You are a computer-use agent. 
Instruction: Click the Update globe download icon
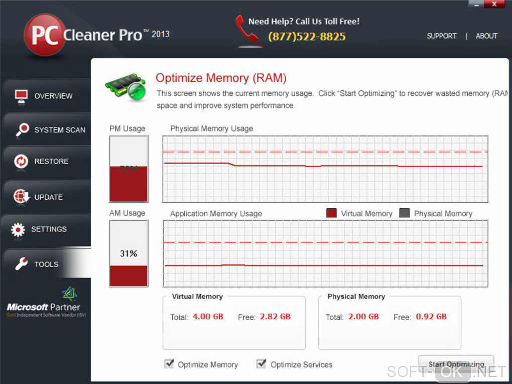click(x=22, y=196)
